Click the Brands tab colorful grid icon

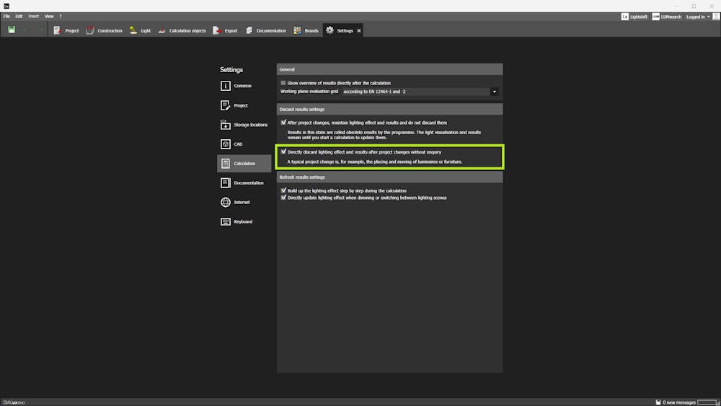tap(298, 30)
